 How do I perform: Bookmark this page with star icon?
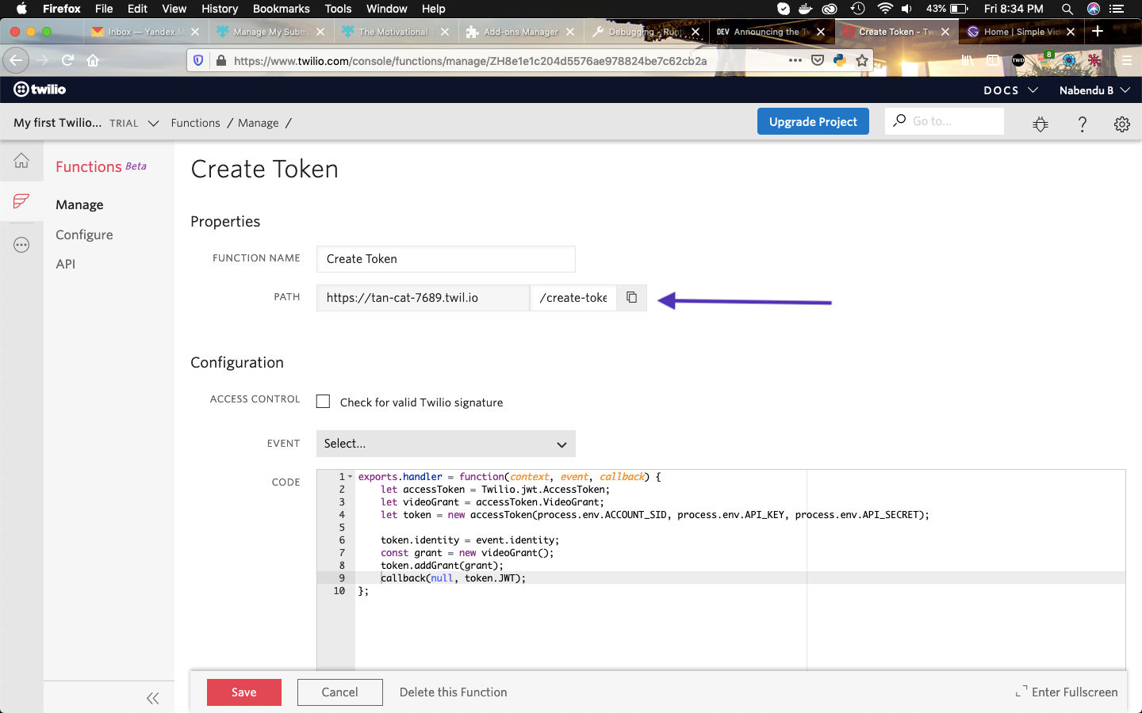click(862, 60)
